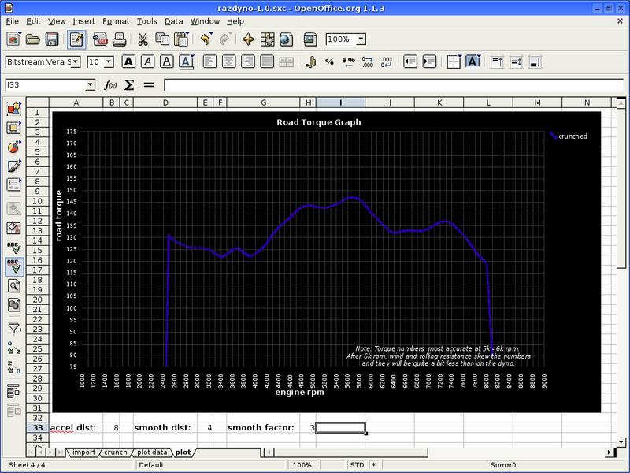Screen dimensions: 630x473
Task: Toggle Edit File mode button
Action: [x=76, y=39]
